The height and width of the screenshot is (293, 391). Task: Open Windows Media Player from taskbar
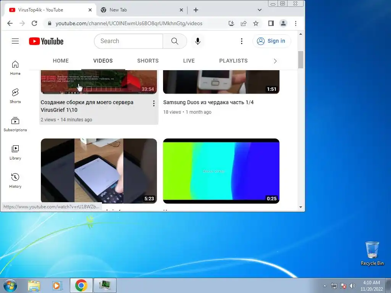57,285
